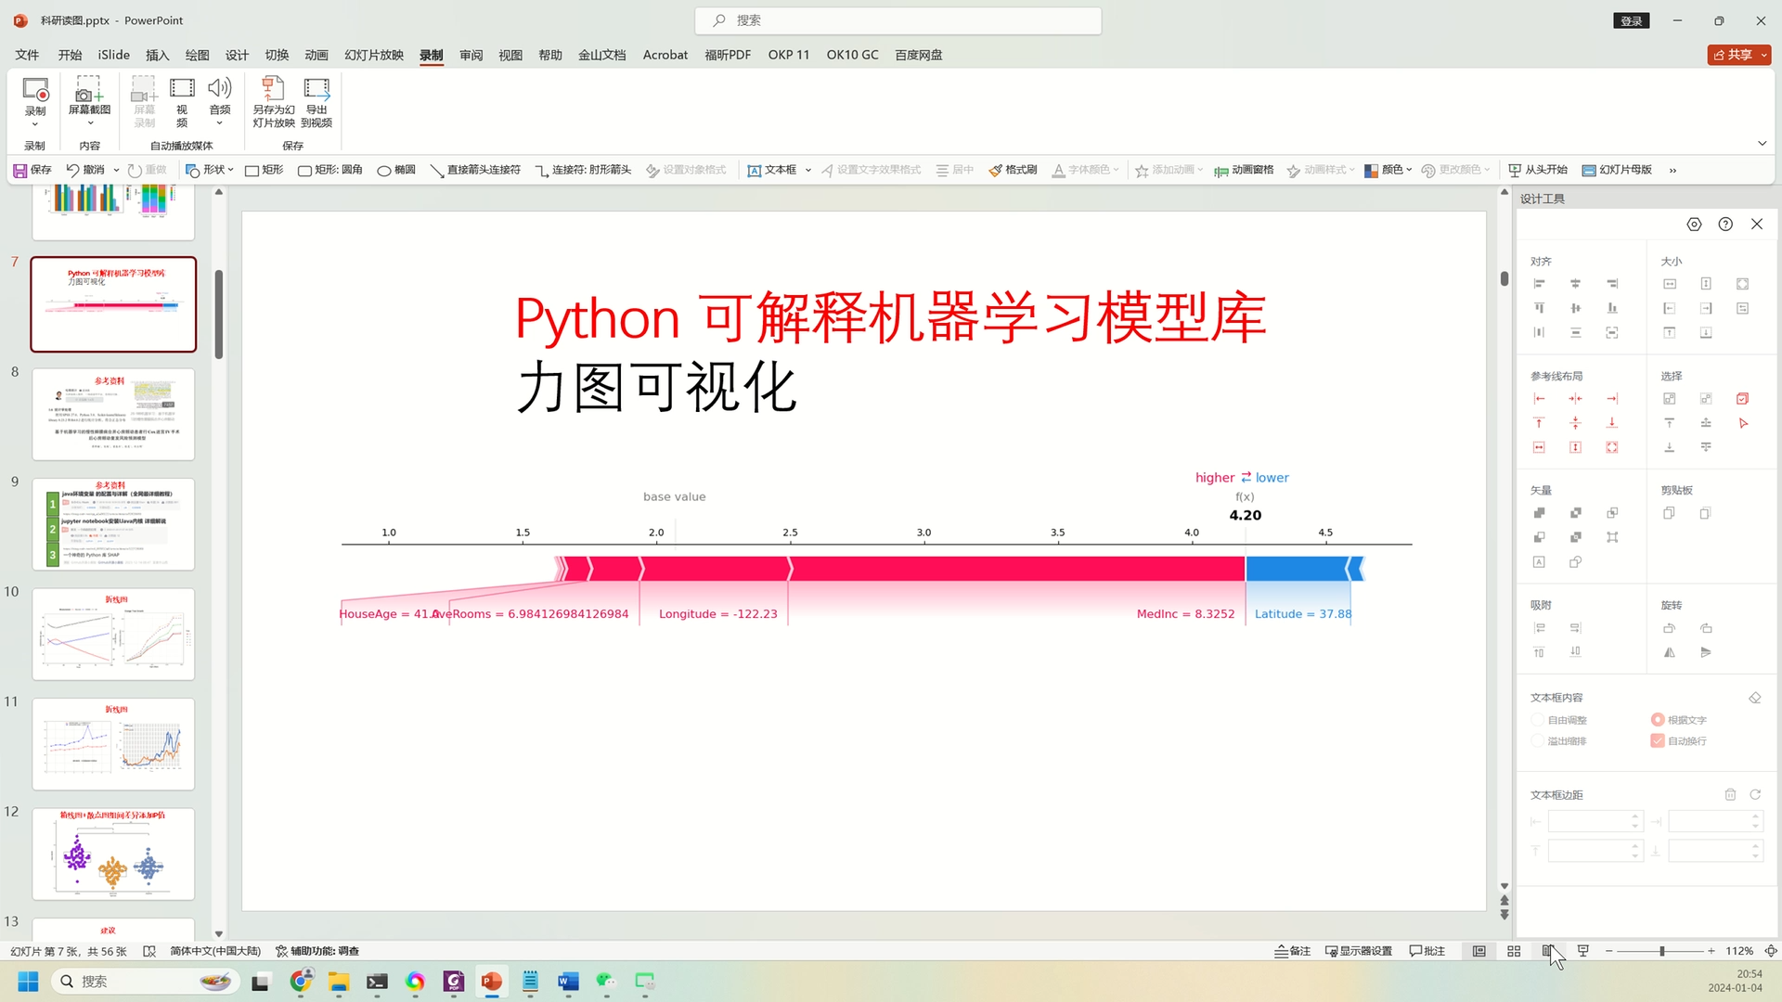This screenshot has height=1002, width=1782.
Task: Open the 动画窗格 animation pane
Action: [x=1244, y=170]
